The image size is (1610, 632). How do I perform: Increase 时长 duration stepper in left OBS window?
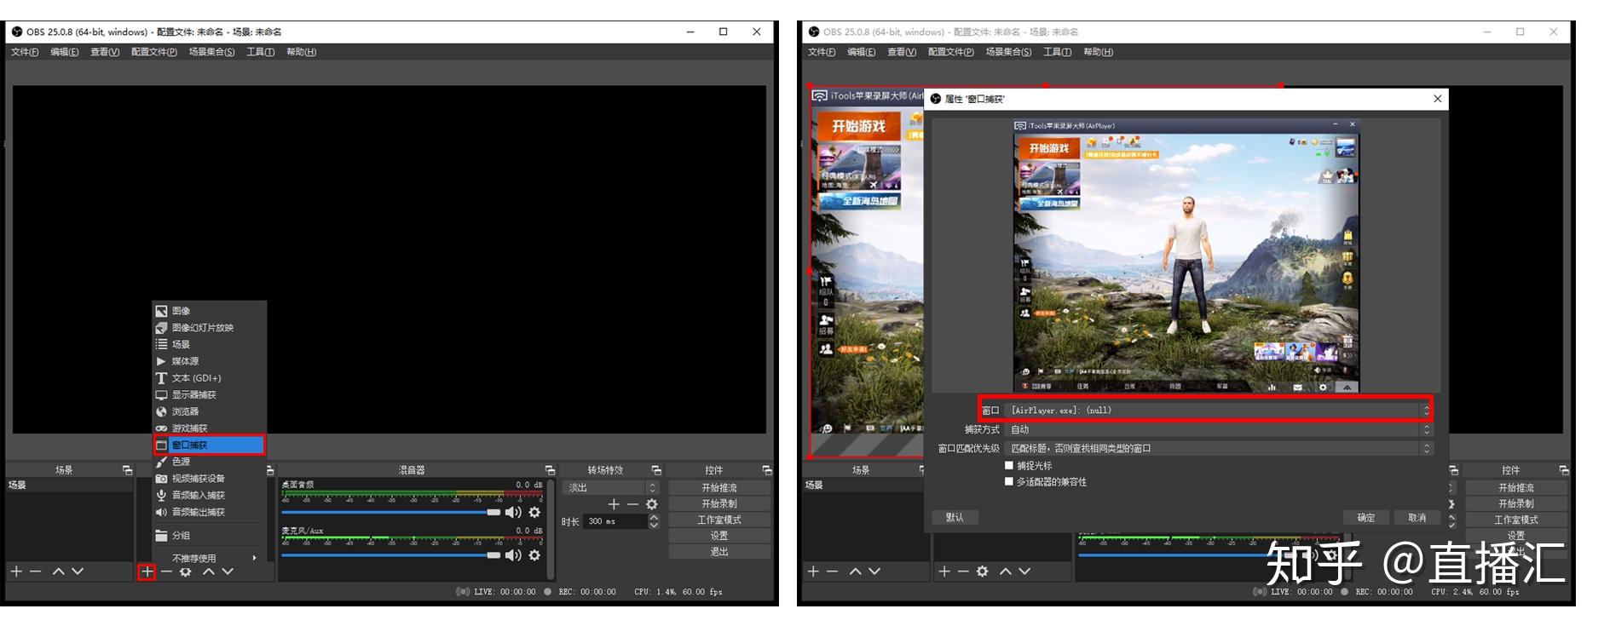click(x=654, y=518)
